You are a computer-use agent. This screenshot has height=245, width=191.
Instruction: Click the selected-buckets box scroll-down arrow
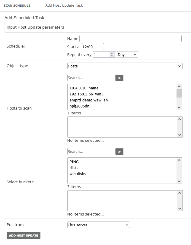pos(179,209)
